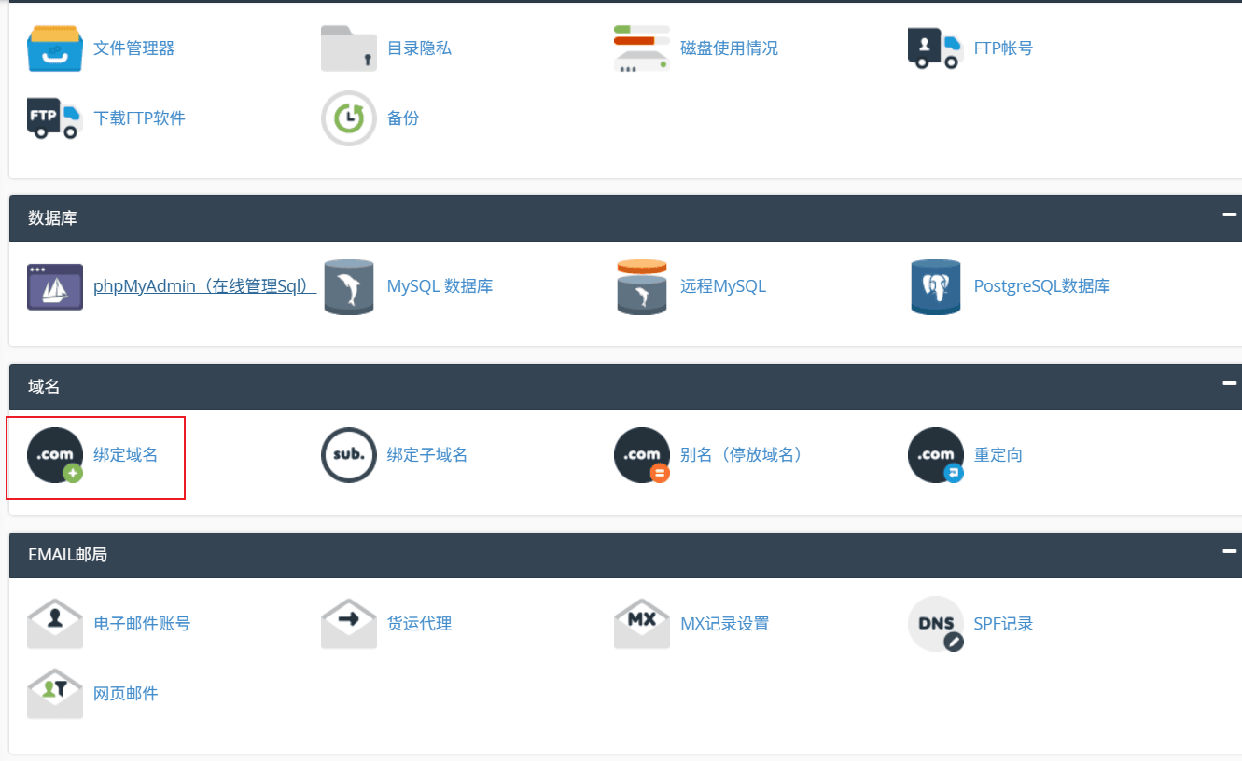Screen dimensions: 1242x761
Task: Click the FTP帐号 truck icon
Action: point(935,48)
